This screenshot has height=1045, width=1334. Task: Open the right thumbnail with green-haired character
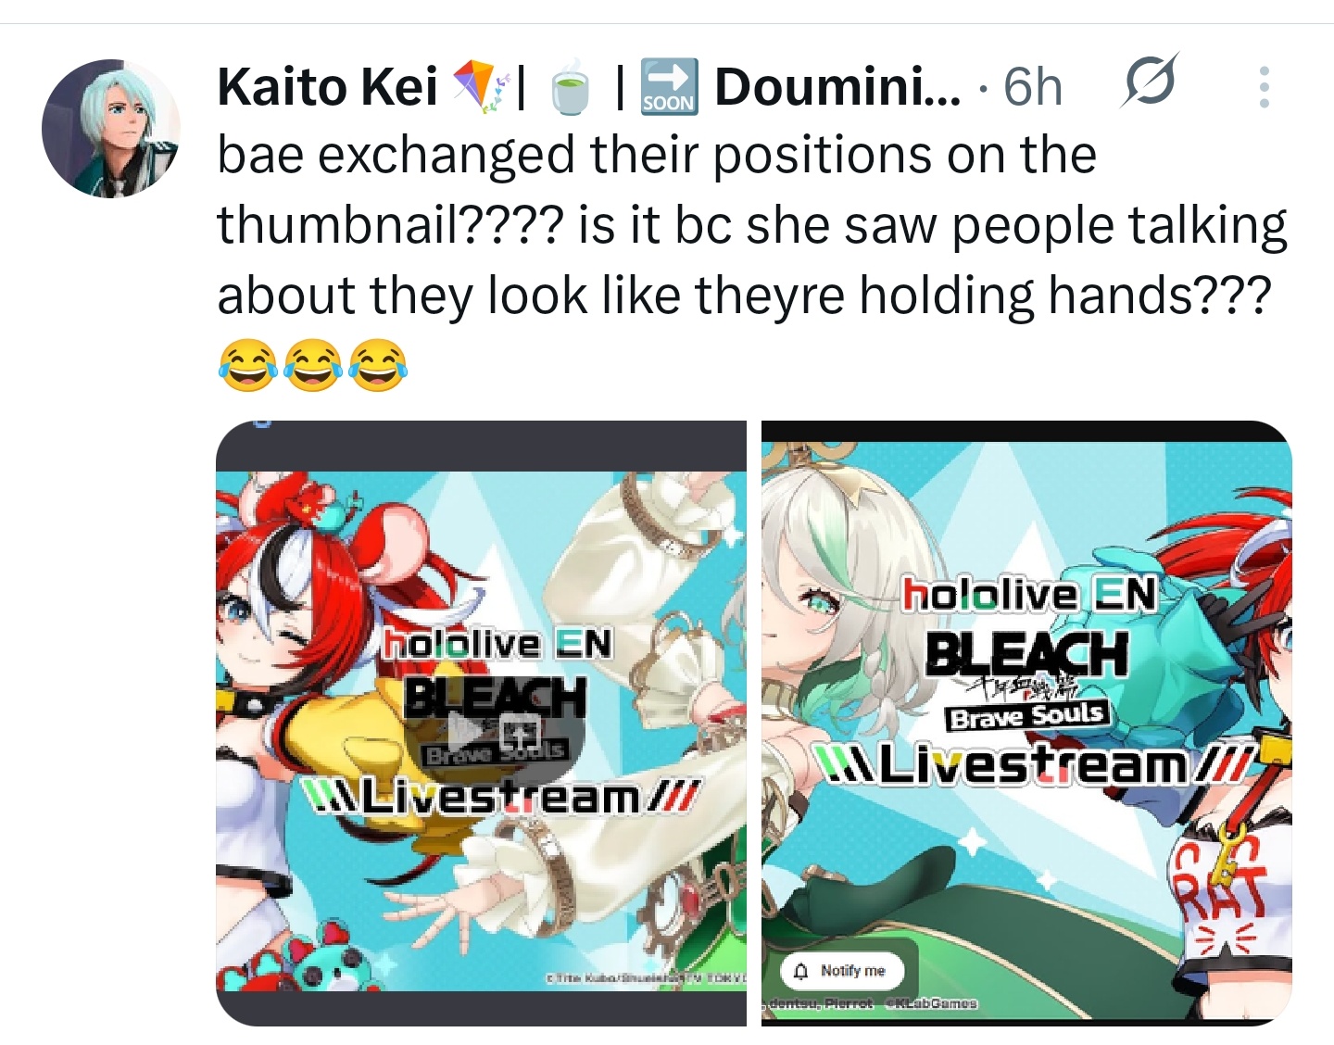tap(1026, 723)
